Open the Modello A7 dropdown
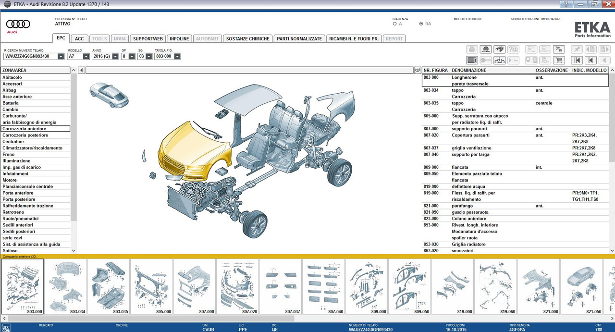Image resolution: width=615 pixels, height=332 pixels. [86, 56]
